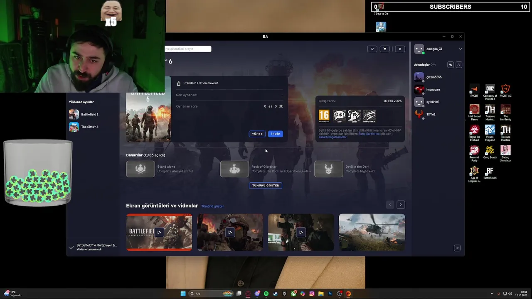Open Steam from the taskbar

click(275, 294)
